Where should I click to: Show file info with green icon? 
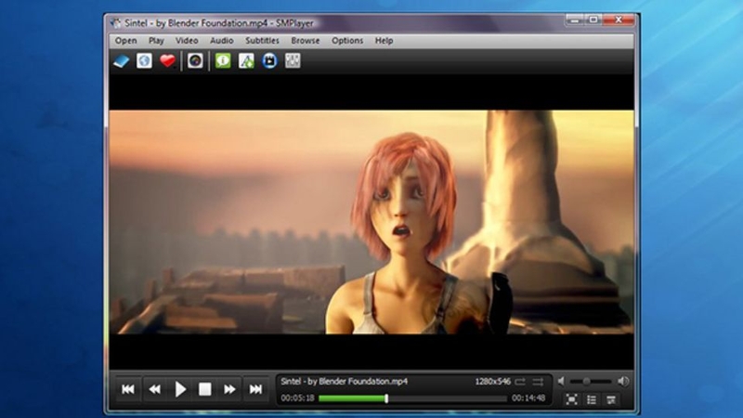223,60
